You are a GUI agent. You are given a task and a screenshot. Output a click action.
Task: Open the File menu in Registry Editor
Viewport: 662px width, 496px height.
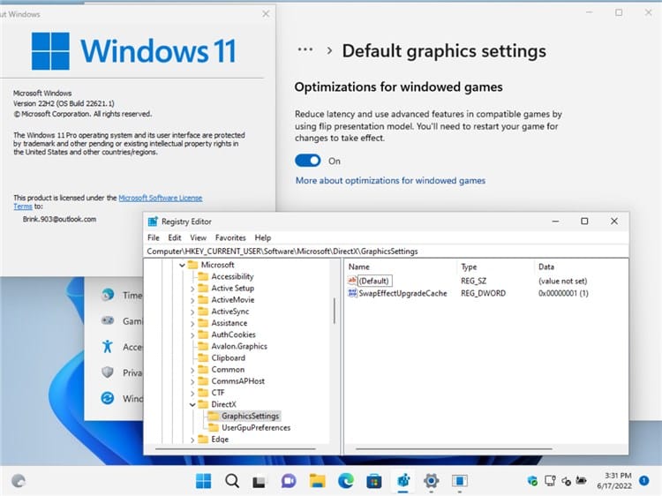click(x=154, y=237)
